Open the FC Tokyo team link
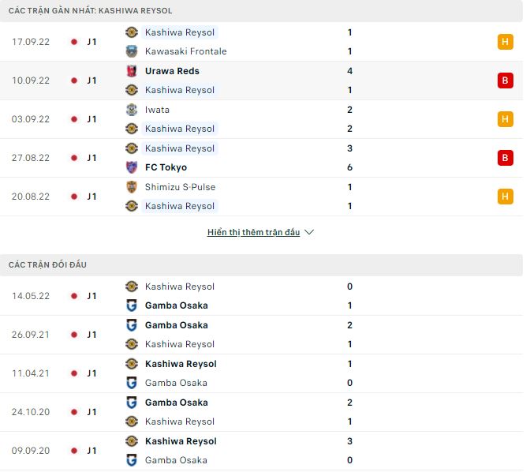 point(166,167)
